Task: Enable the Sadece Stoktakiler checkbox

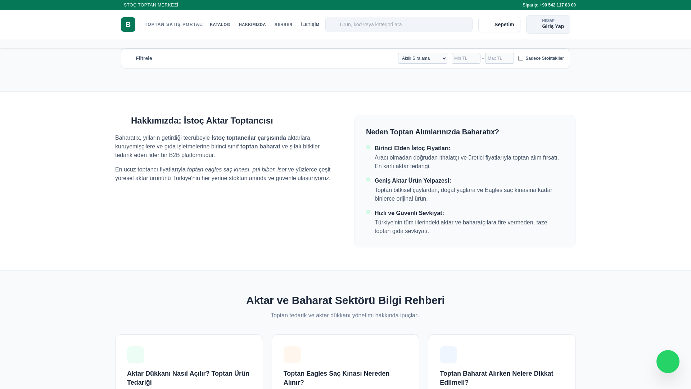Action: click(521, 58)
